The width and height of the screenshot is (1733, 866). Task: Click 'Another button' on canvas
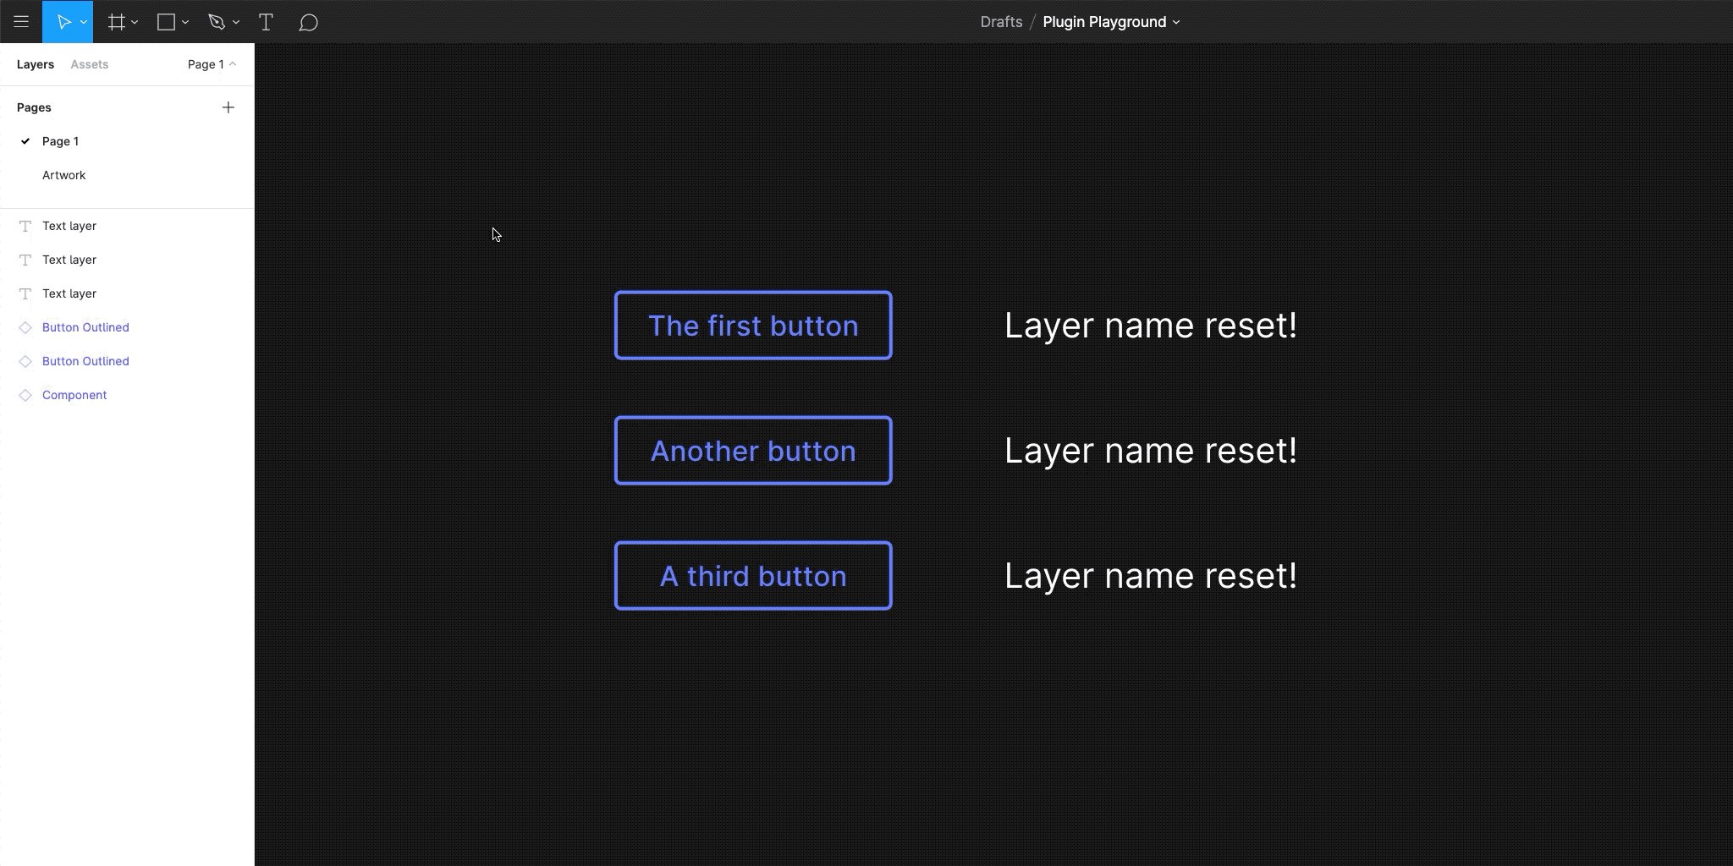pos(753,451)
